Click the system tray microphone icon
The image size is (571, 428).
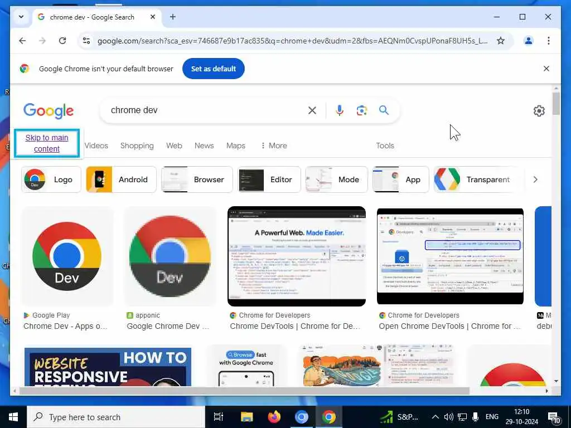pyautogui.click(x=475, y=417)
